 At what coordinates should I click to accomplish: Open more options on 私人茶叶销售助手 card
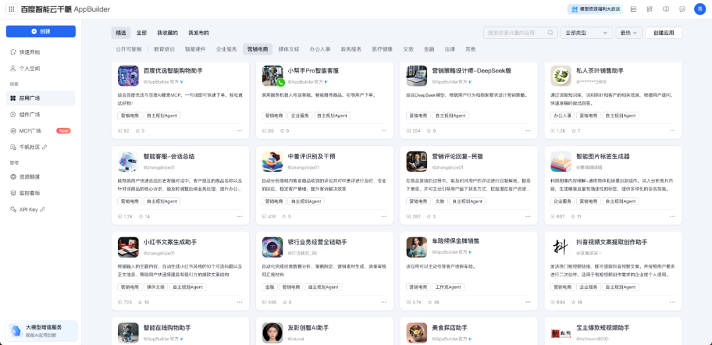tap(672, 131)
